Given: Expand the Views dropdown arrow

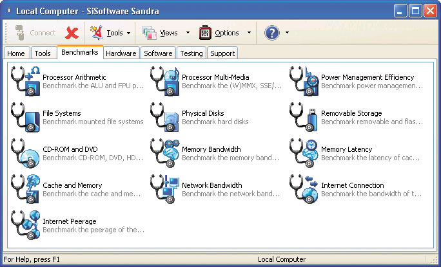Looking at the screenshot, I should click(x=188, y=33).
